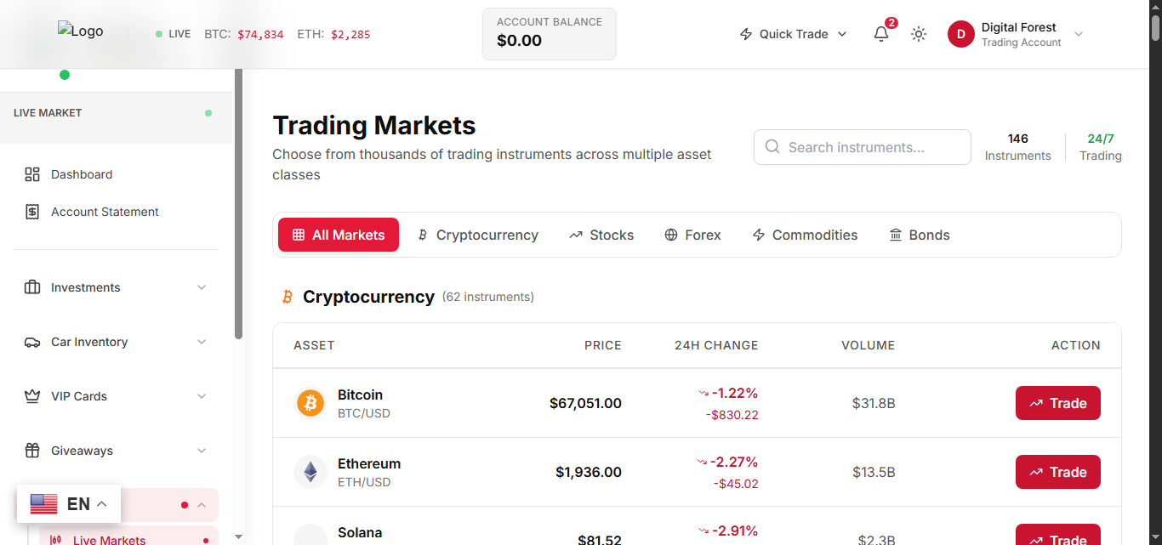Switch to the Forex tab
Viewport: 1162px width, 545px height.
click(692, 235)
